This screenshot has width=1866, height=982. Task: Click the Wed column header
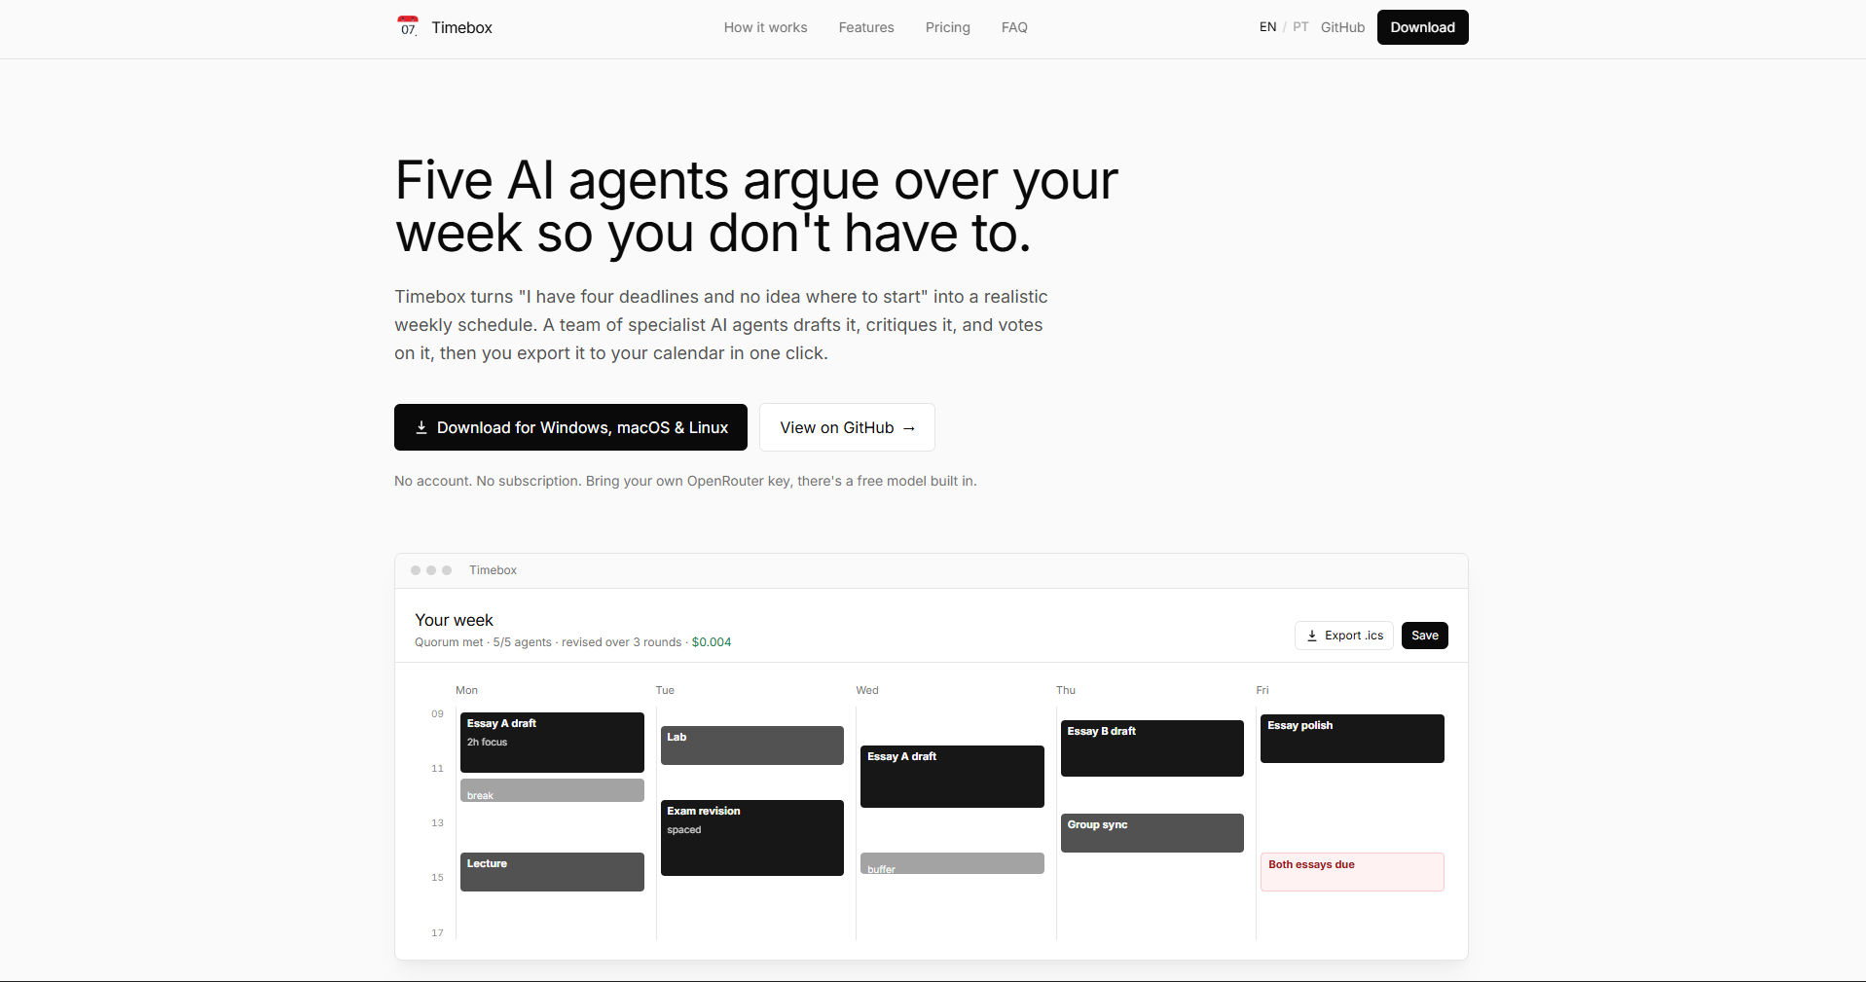pyautogui.click(x=867, y=690)
